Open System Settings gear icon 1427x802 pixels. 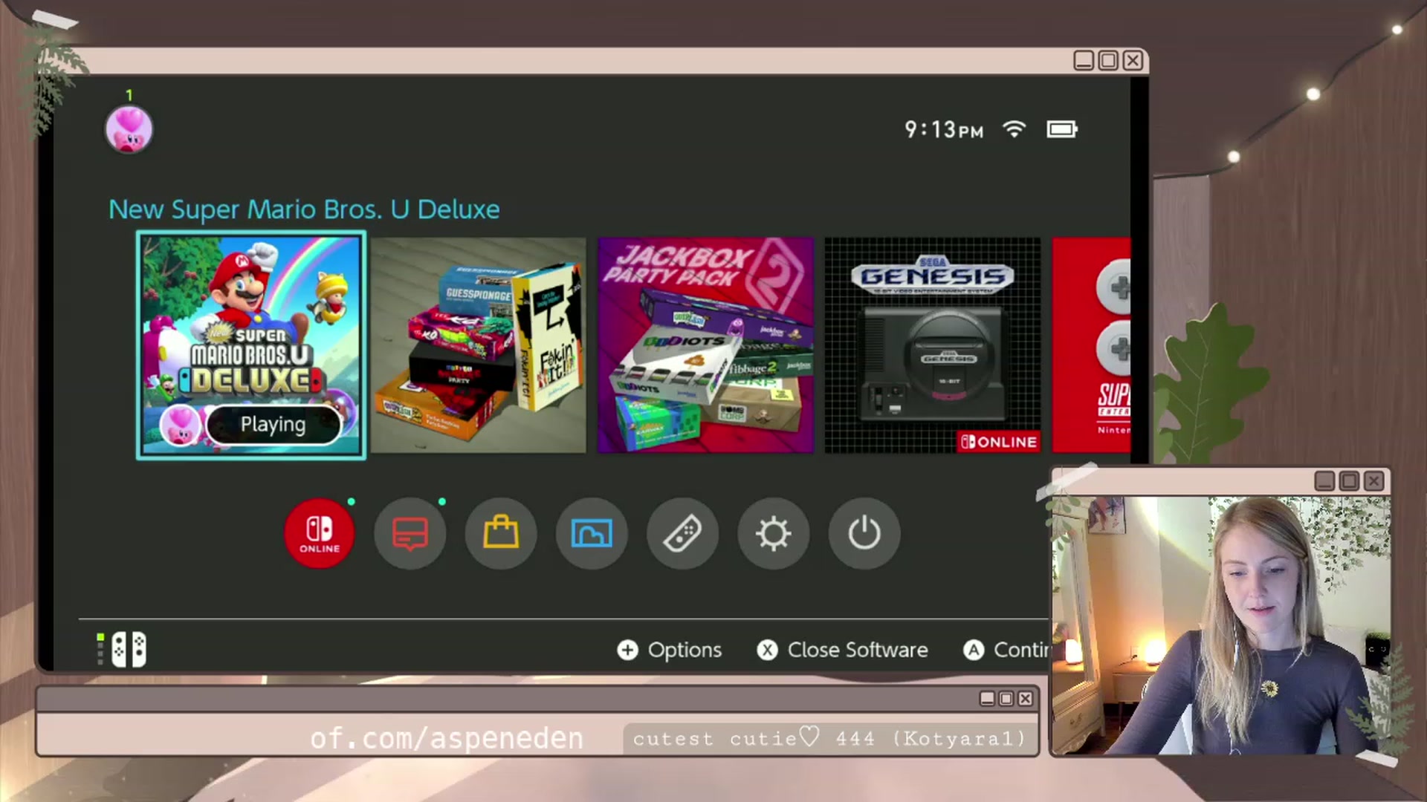pyautogui.click(x=773, y=533)
